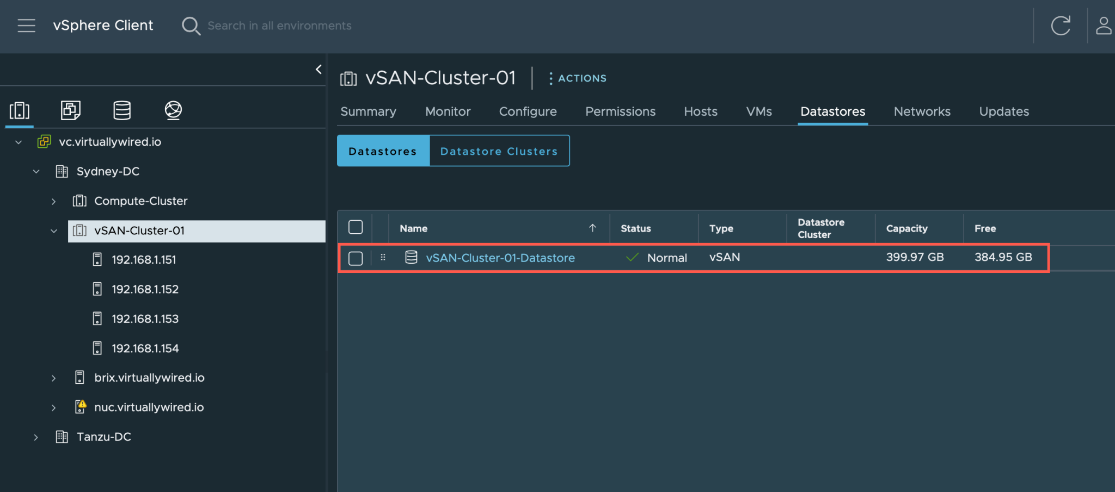Open the Networks tab
The image size is (1115, 492).
tap(922, 111)
